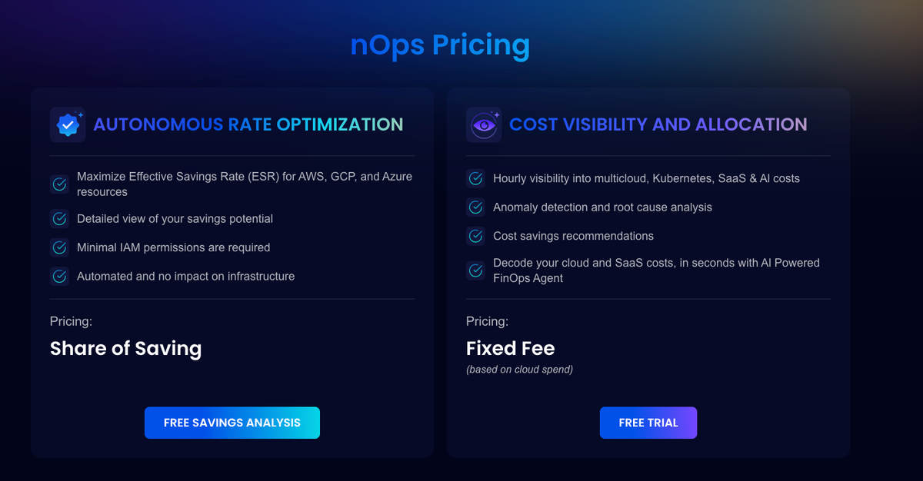Select the nOps Pricing heading
The image size is (923, 481).
[x=440, y=45]
